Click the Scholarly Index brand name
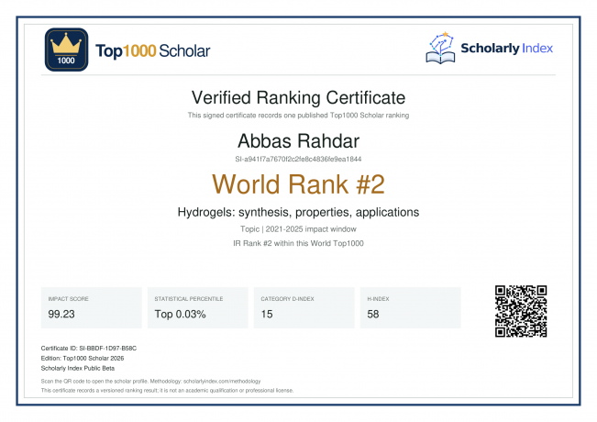 (507, 48)
